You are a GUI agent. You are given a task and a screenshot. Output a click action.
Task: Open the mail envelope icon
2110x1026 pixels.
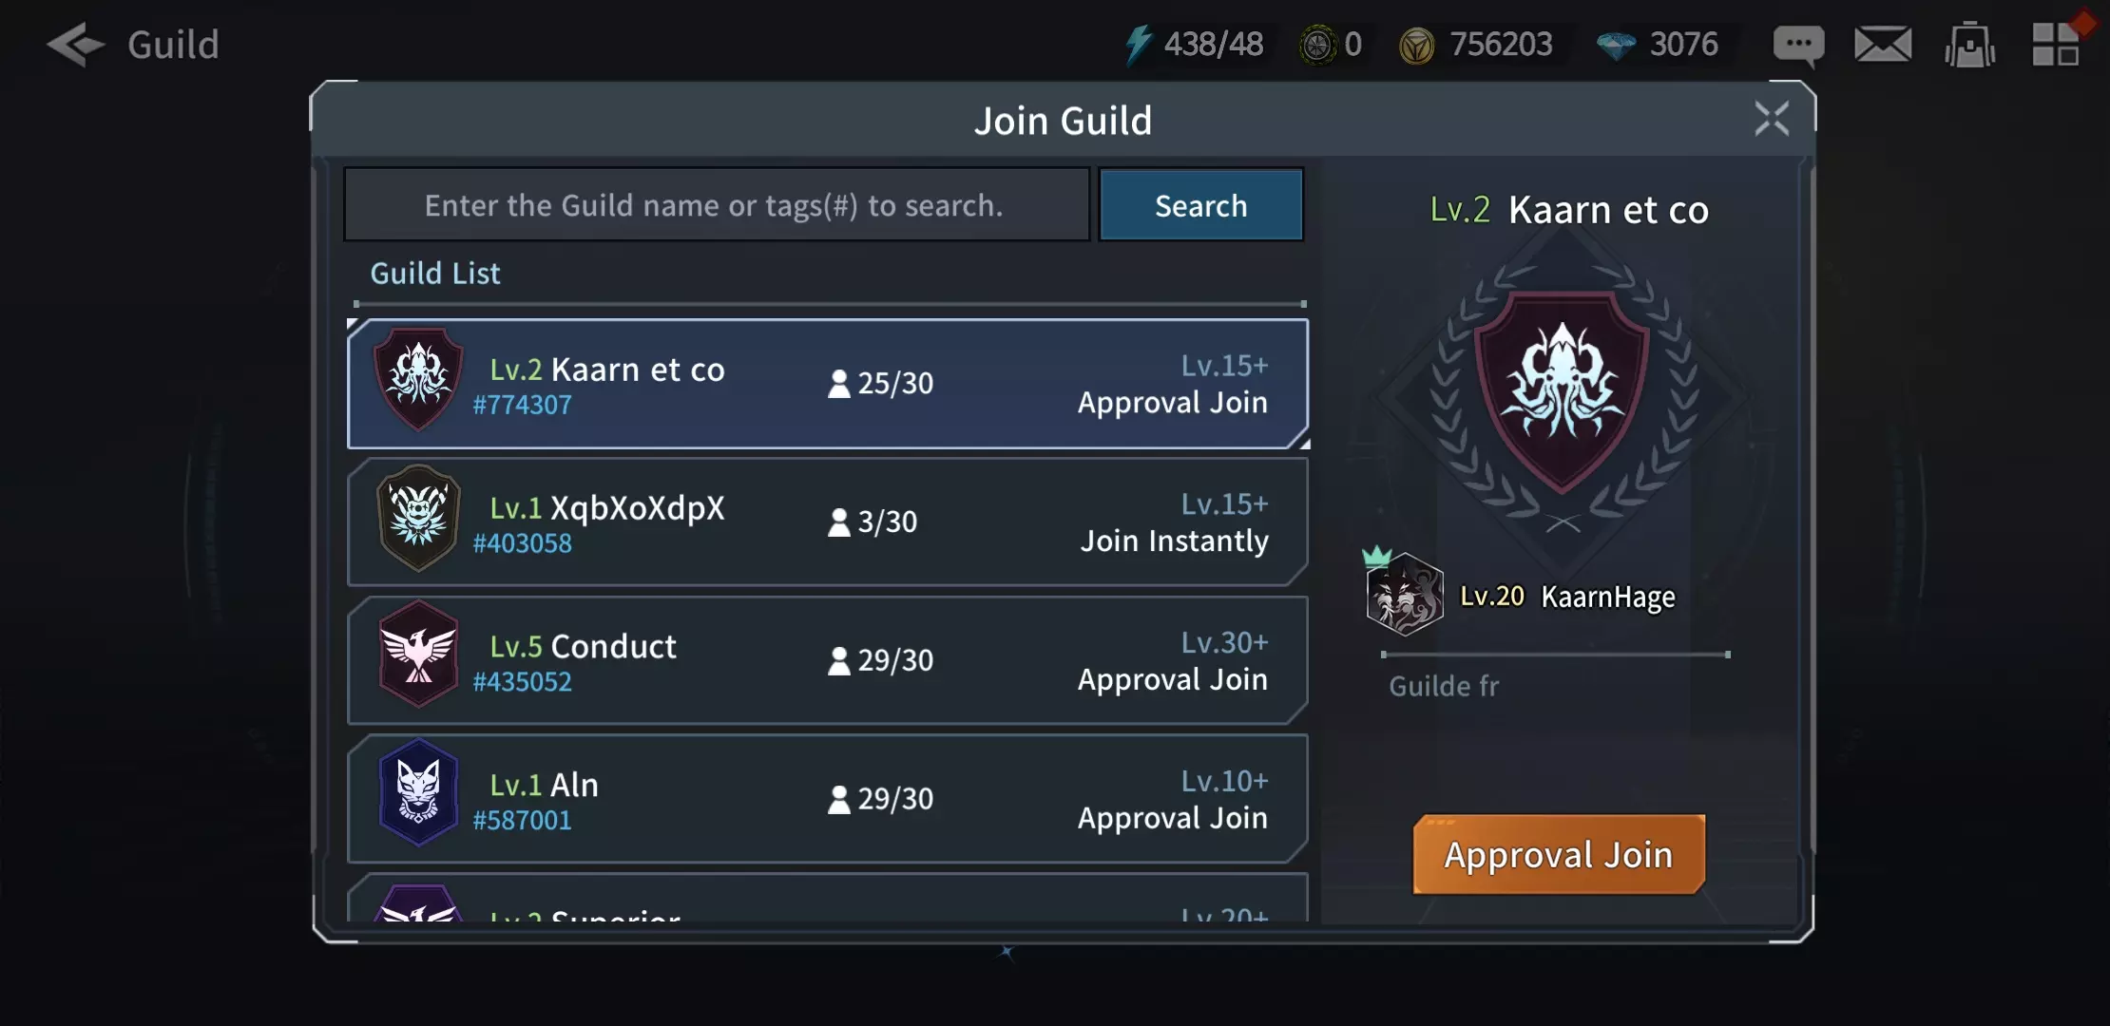1883,44
